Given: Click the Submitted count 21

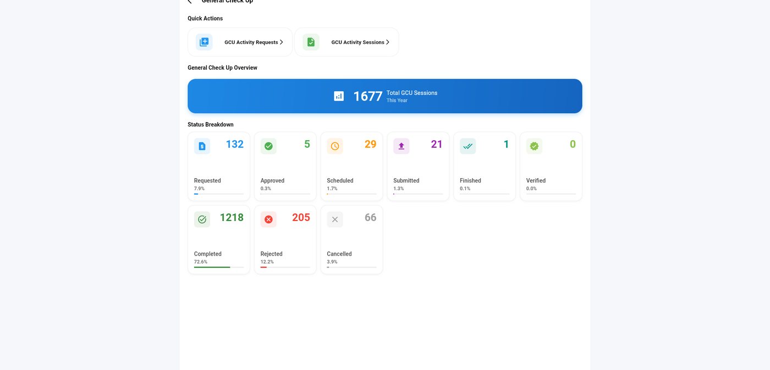Looking at the screenshot, I should [x=437, y=144].
